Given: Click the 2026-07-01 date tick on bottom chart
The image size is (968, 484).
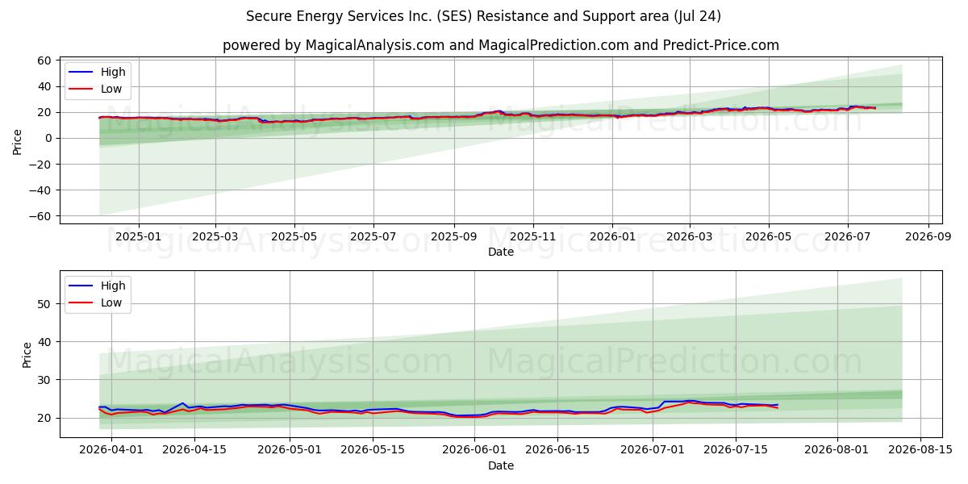Looking at the screenshot, I should (x=652, y=451).
